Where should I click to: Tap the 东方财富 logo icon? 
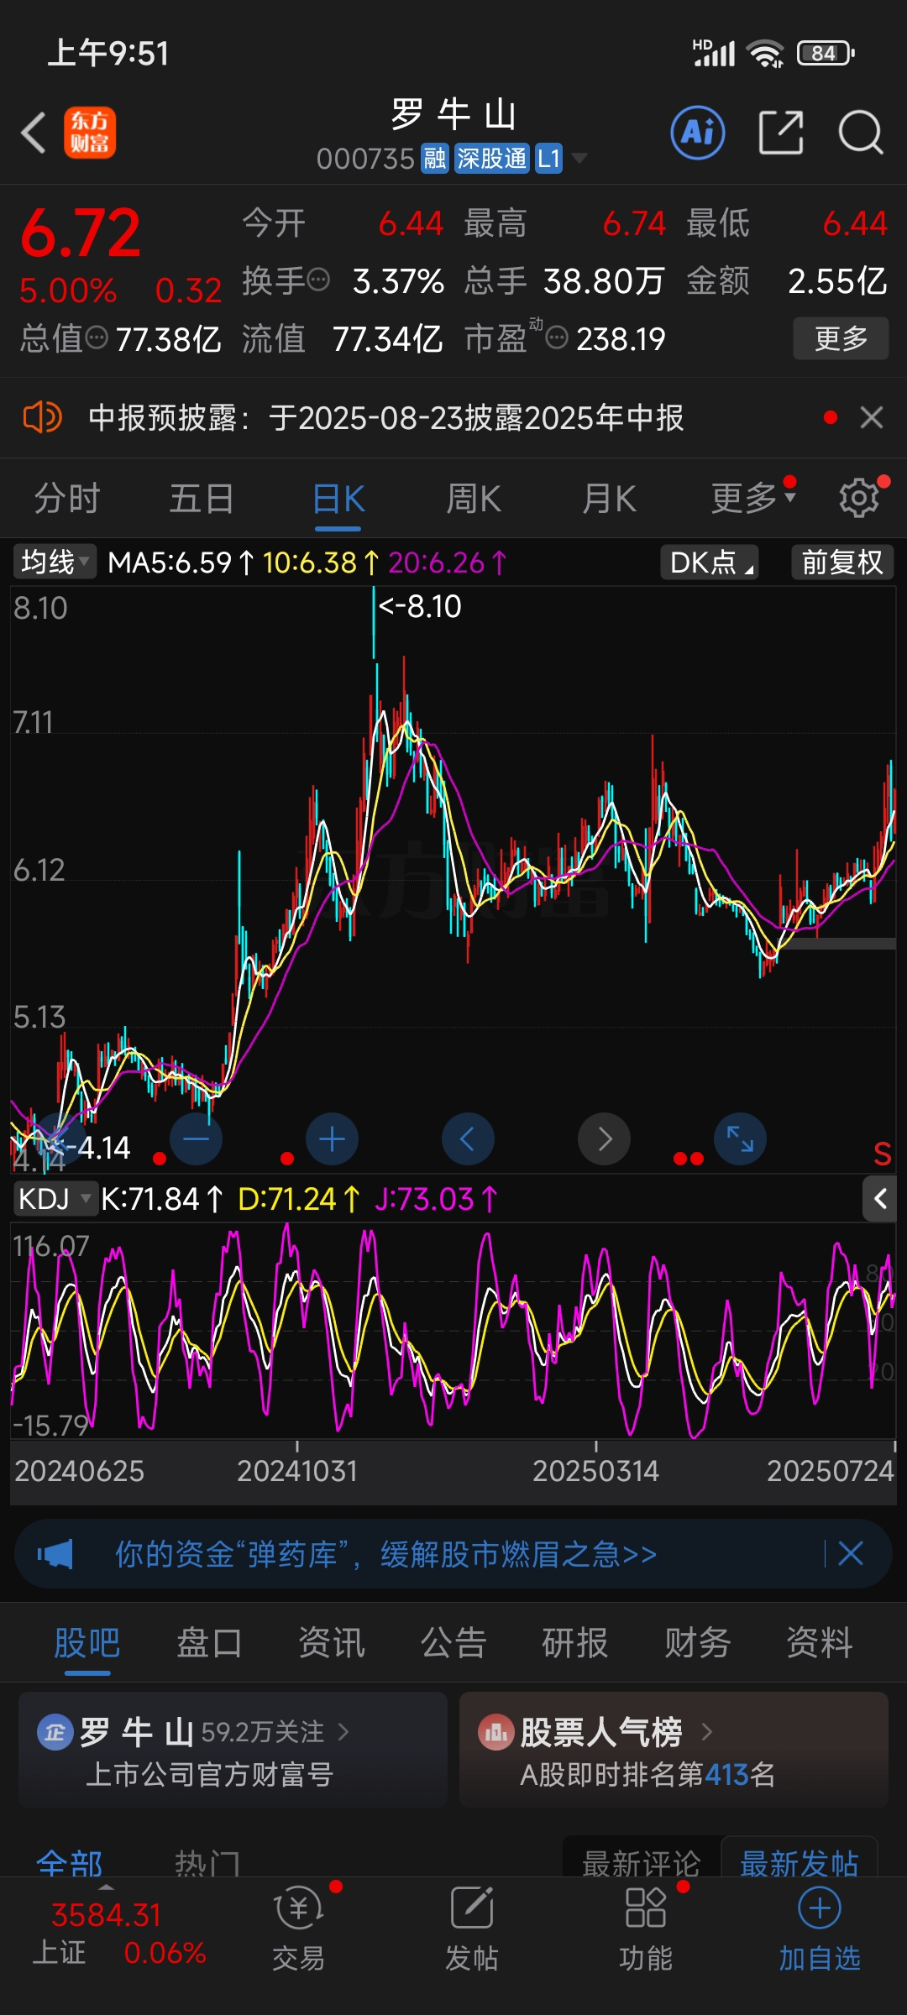(90, 133)
